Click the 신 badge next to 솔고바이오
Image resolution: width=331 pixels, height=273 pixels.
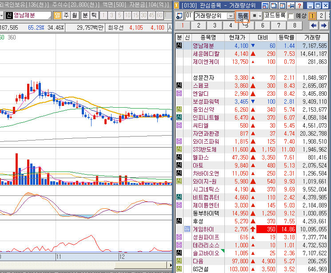[179, 253]
